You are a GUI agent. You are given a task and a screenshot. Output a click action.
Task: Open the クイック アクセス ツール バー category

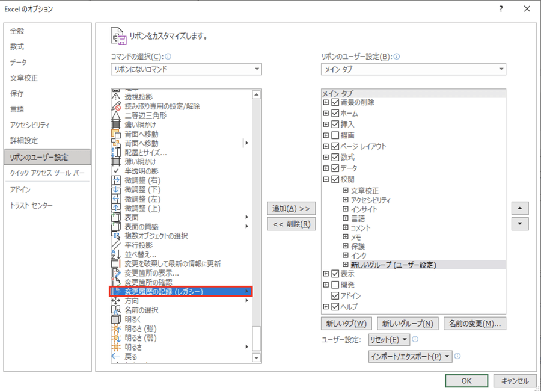47,173
